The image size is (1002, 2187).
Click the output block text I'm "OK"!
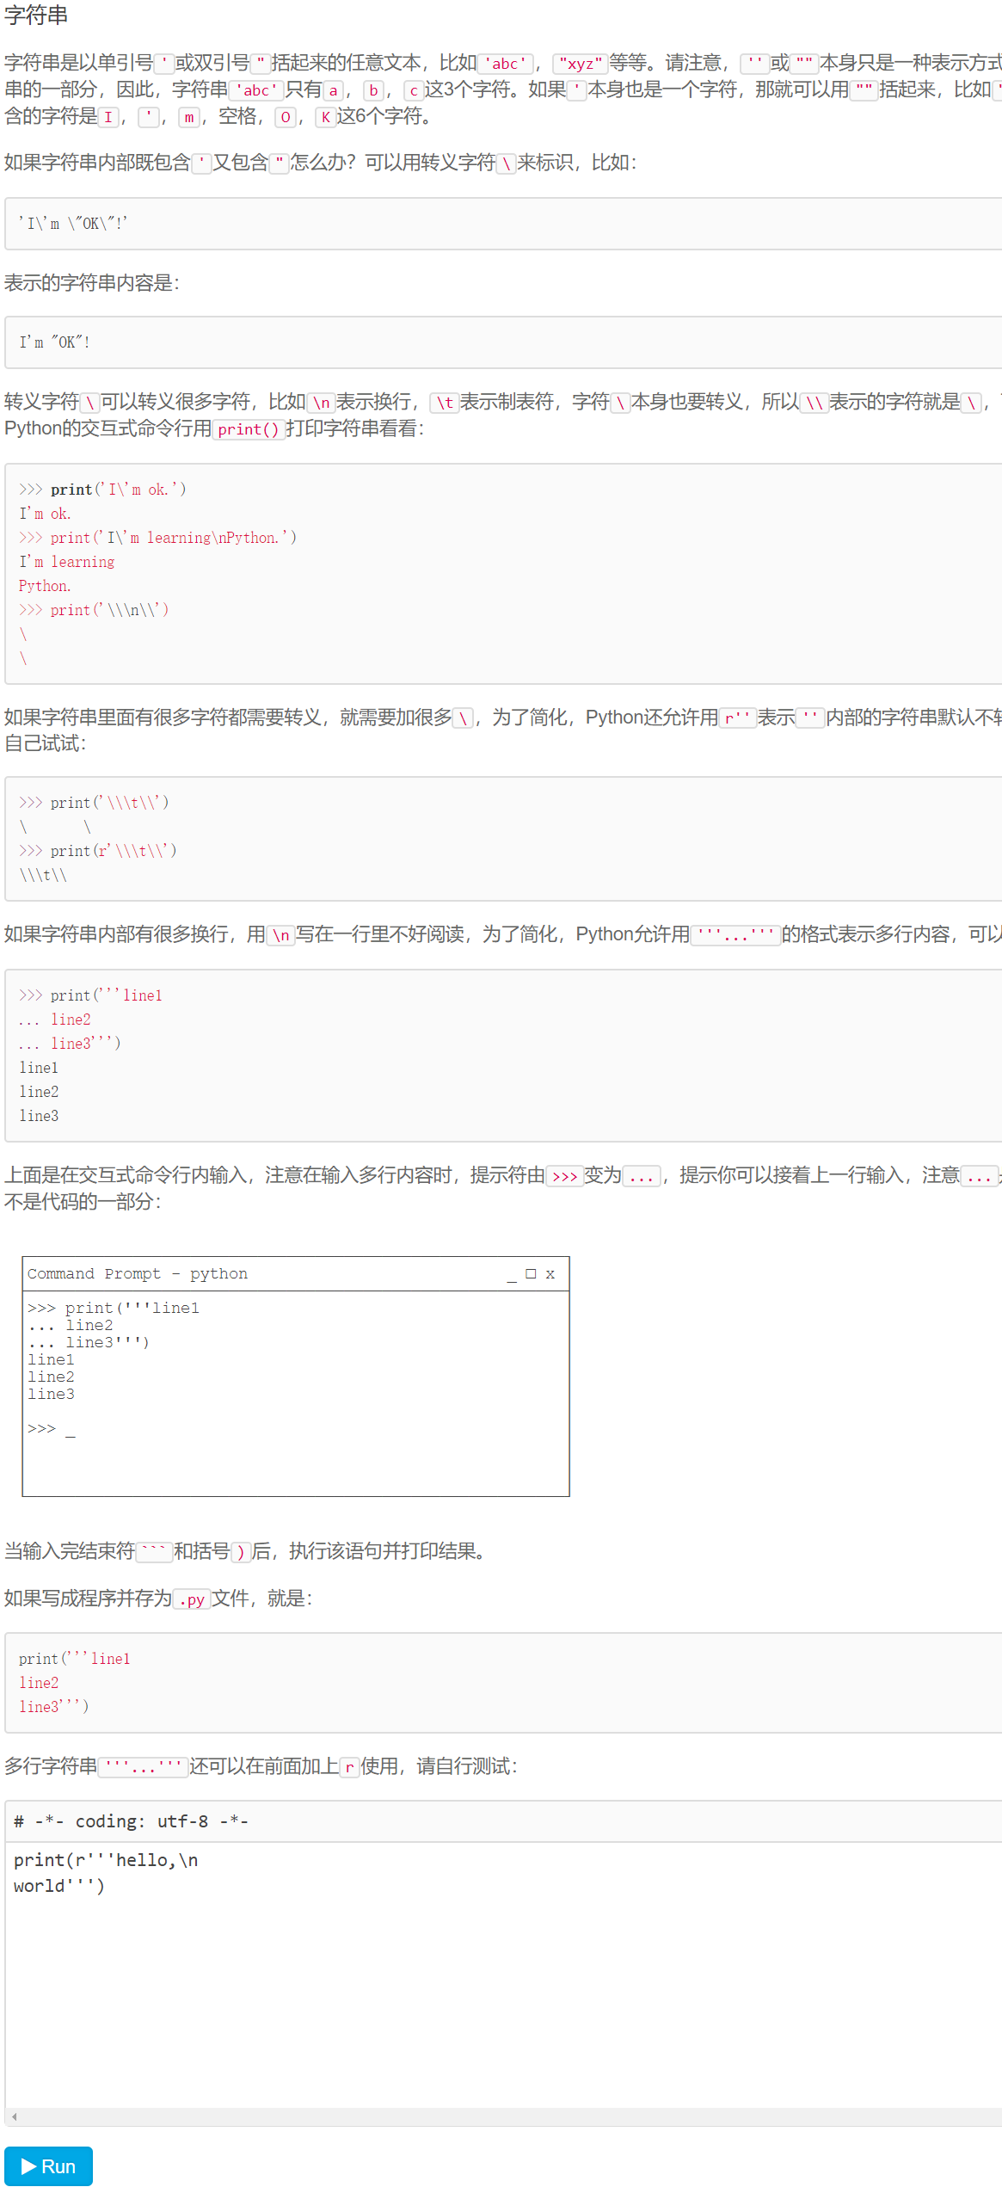point(54,342)
